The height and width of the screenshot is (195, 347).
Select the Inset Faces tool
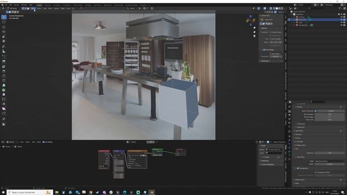pyautogui.click(x=4, y=66)
